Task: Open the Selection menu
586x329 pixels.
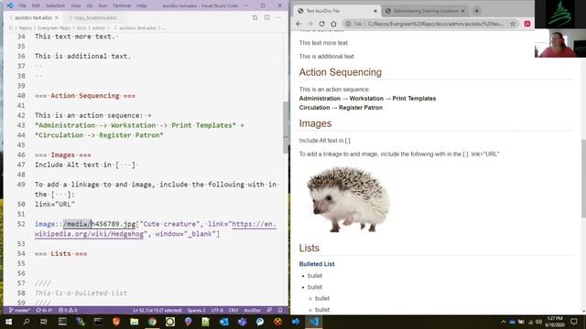Action: pos(55,5)
